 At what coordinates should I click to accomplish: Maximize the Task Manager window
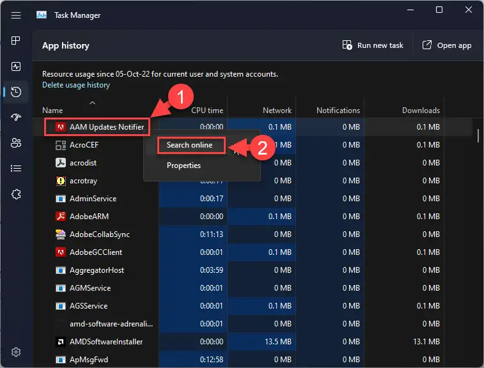[x=439, y=10]
